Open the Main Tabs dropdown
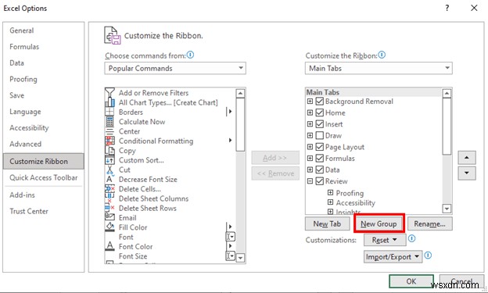Viewport: 488px width, 293px height. tap(379, 68)
